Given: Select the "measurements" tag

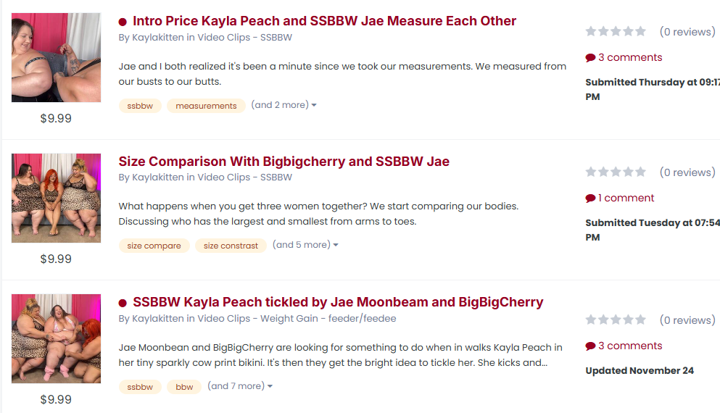Looking at the screenshot, I should [206, 106].
